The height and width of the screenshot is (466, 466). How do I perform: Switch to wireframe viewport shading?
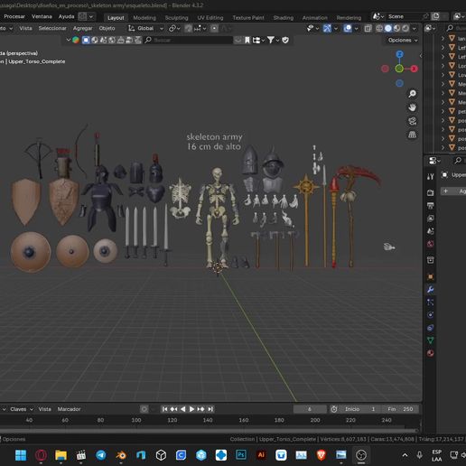pos(379,28)
